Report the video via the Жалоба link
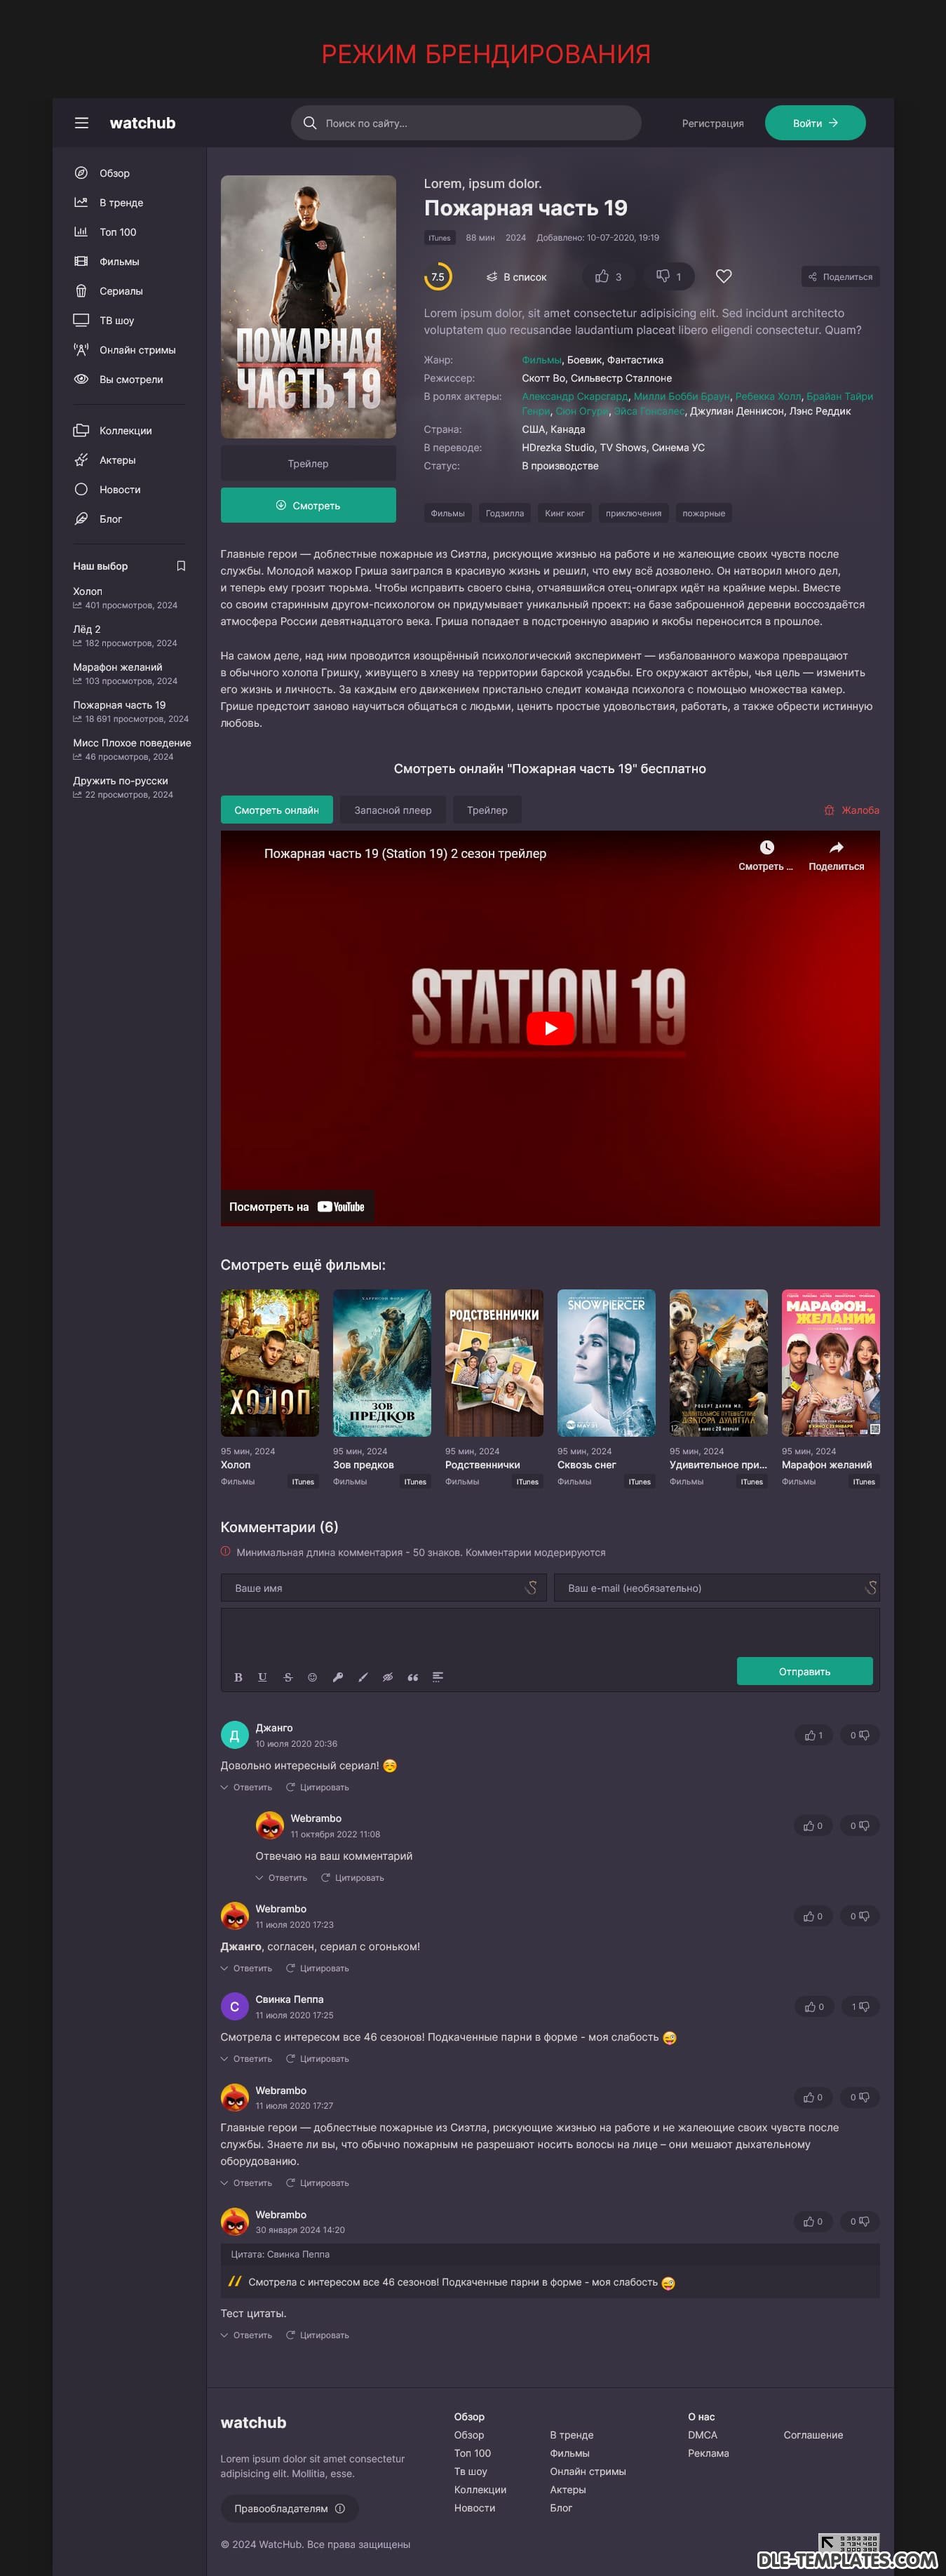 pos(852,810)
